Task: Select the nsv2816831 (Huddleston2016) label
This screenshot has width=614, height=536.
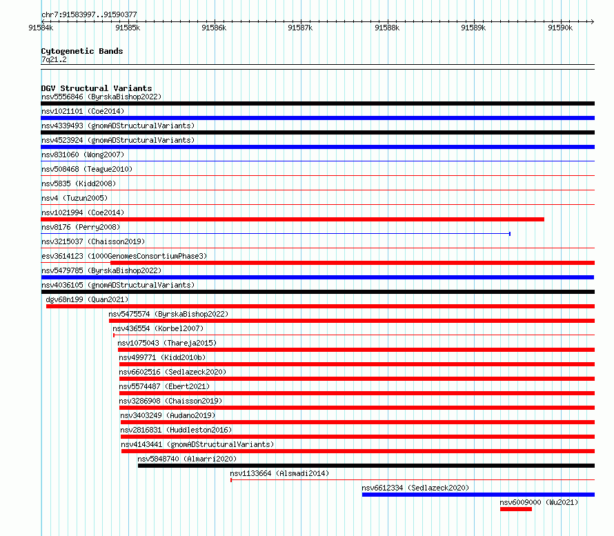Action: 176,430
